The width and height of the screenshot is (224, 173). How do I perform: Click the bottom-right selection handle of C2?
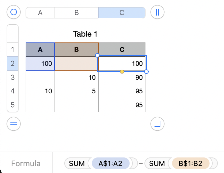click(x=146, y=71)
